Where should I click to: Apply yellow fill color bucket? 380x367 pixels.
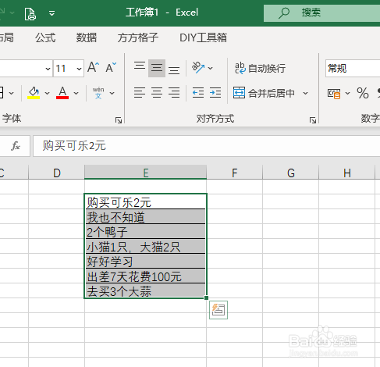[x=34, y=93]
